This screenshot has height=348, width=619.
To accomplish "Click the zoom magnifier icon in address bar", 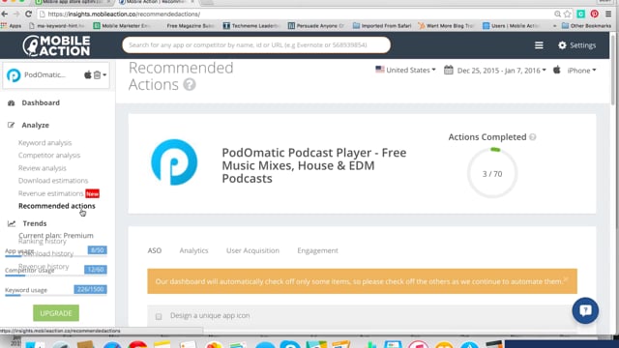I will (557, 14).
